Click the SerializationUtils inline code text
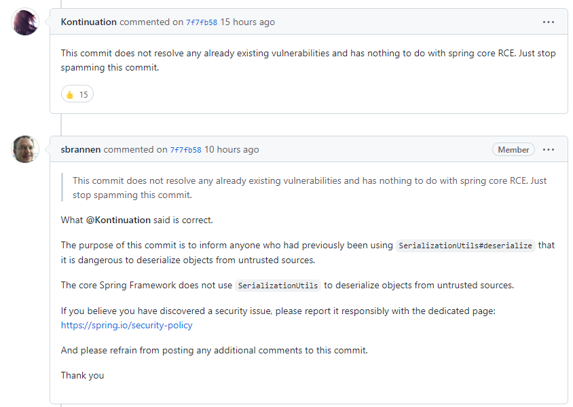 click(x=278, y=286)
